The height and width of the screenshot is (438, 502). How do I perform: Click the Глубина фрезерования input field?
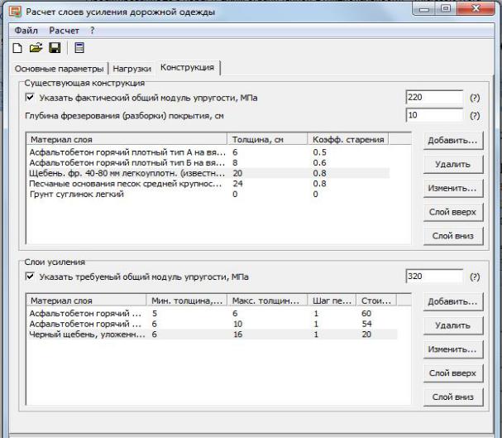tap(434, 116)
